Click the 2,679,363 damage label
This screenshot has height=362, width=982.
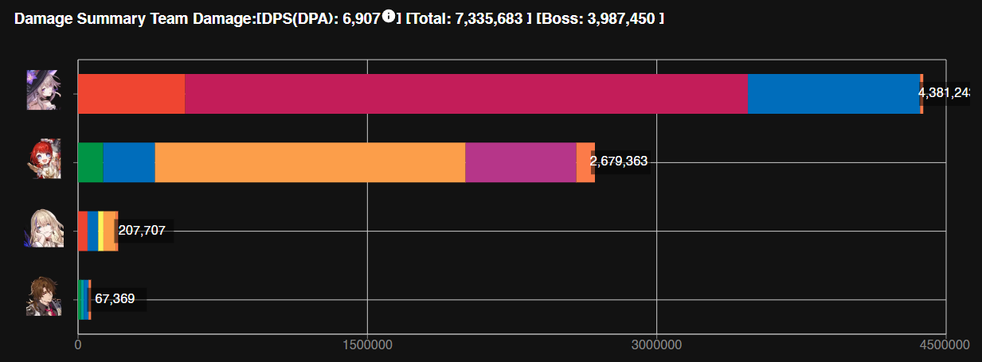coord(619,162)
